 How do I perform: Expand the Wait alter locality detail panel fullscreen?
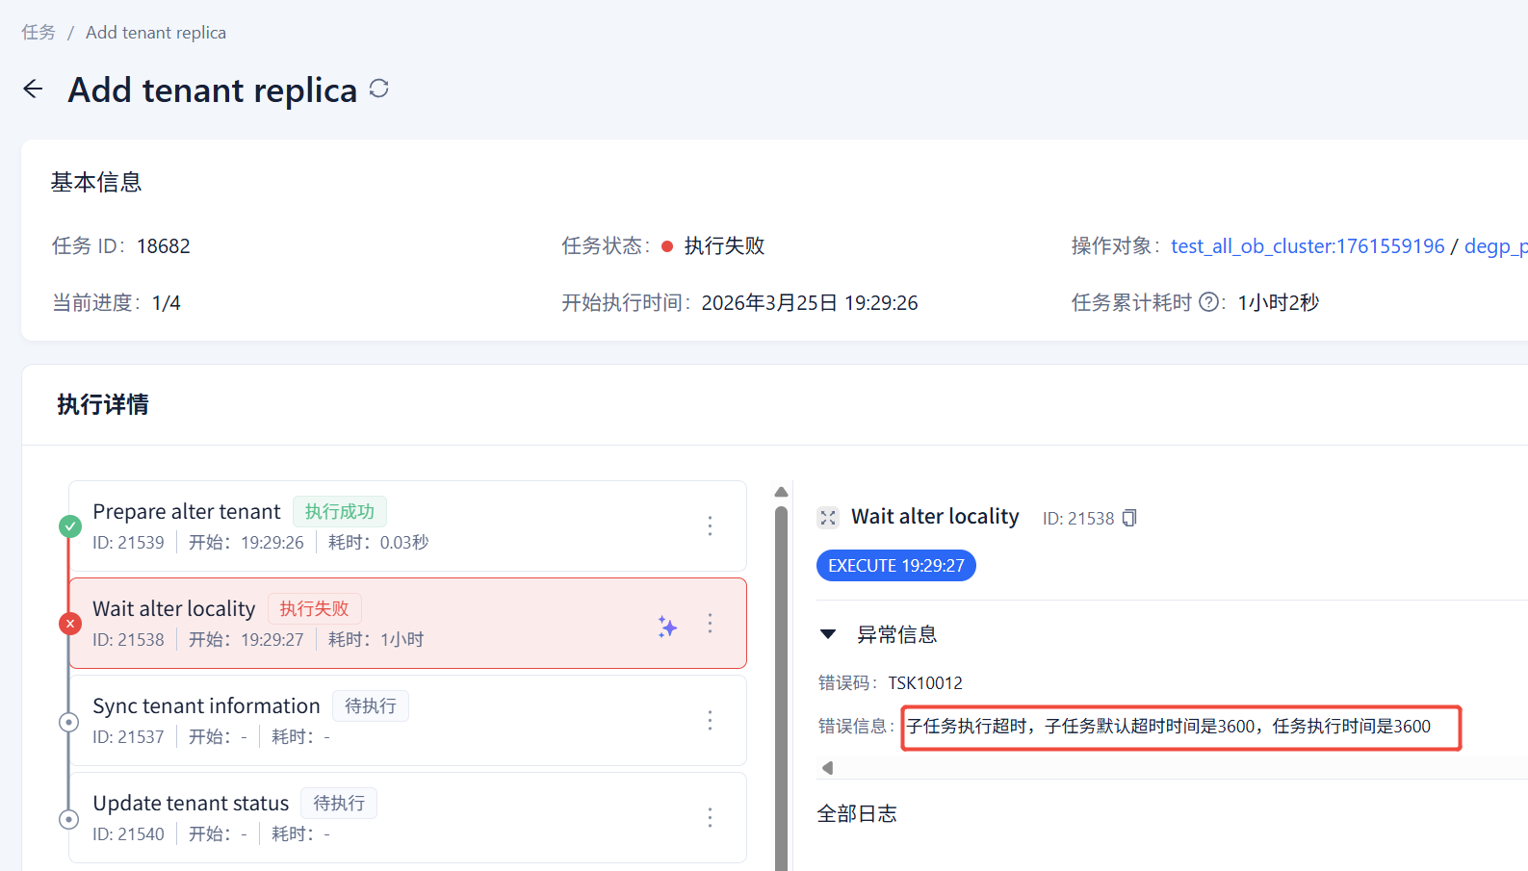828,518
